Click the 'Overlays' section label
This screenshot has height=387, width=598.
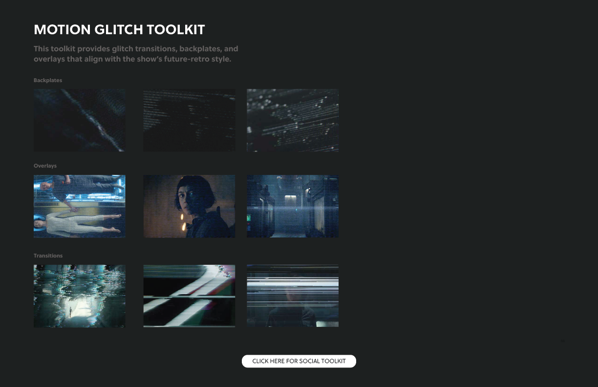pos(45,166)
